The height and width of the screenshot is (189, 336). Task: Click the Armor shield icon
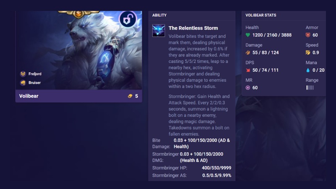pyautogui.click(x=308, y=35)
